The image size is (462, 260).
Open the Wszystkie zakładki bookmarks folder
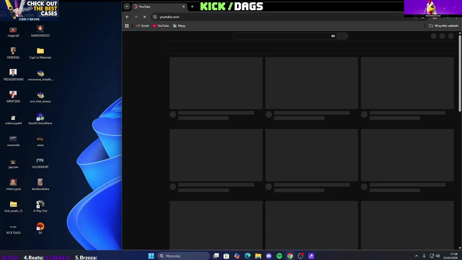tap(444, 26)
